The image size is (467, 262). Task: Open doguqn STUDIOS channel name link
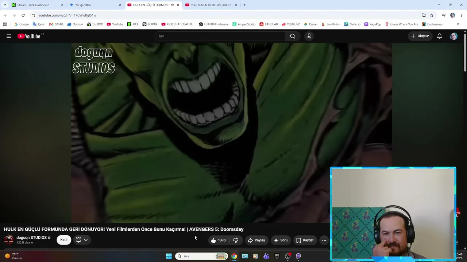click(31, 238)
